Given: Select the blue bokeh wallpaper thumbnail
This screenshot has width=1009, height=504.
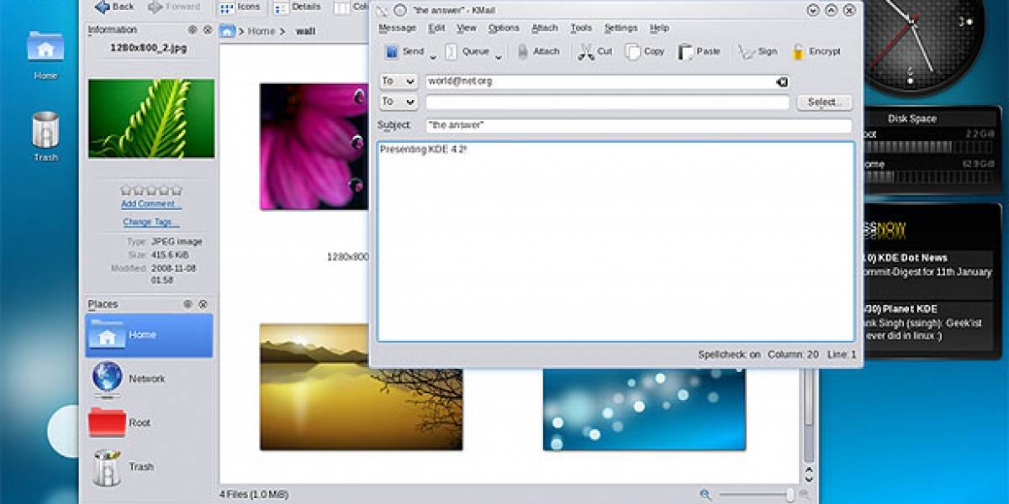Looking at the screenshot, I should click(x=644, y=409).
